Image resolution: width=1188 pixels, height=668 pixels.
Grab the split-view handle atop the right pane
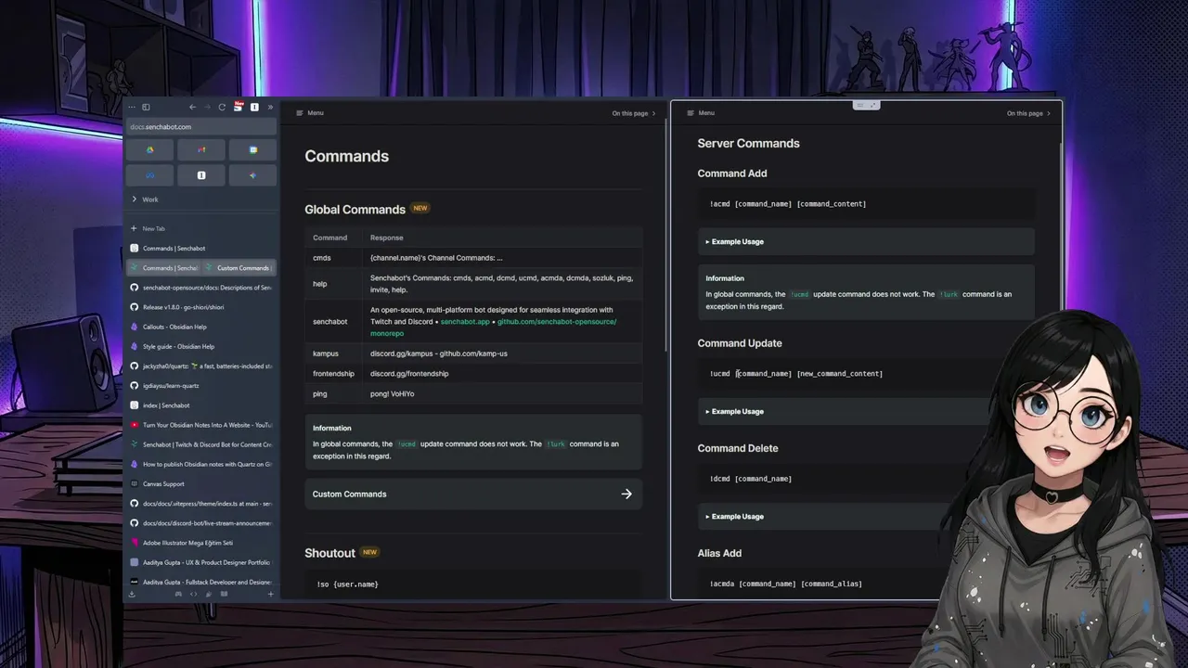[866, 105]
